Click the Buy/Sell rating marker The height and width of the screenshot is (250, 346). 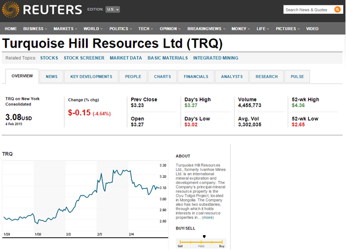click(x=205, y=237)
